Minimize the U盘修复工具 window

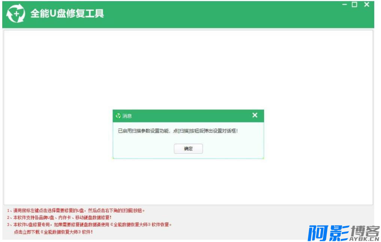[x=345, y=5]
